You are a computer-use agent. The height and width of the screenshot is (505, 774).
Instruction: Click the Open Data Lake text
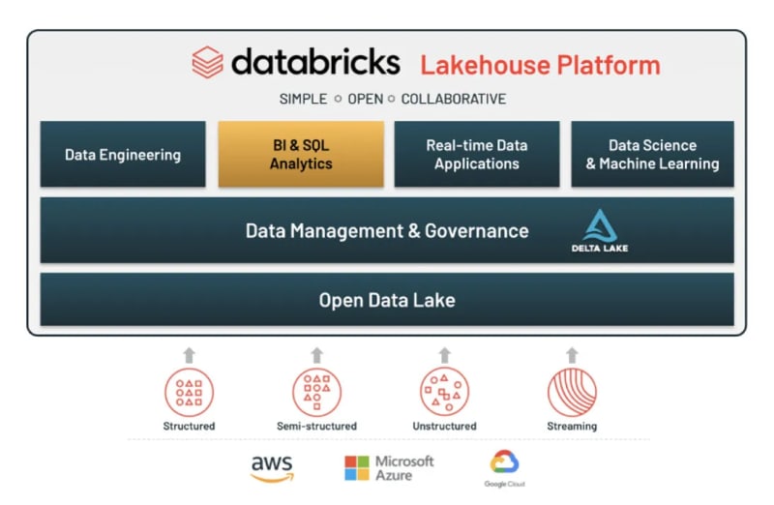point(387,300)
